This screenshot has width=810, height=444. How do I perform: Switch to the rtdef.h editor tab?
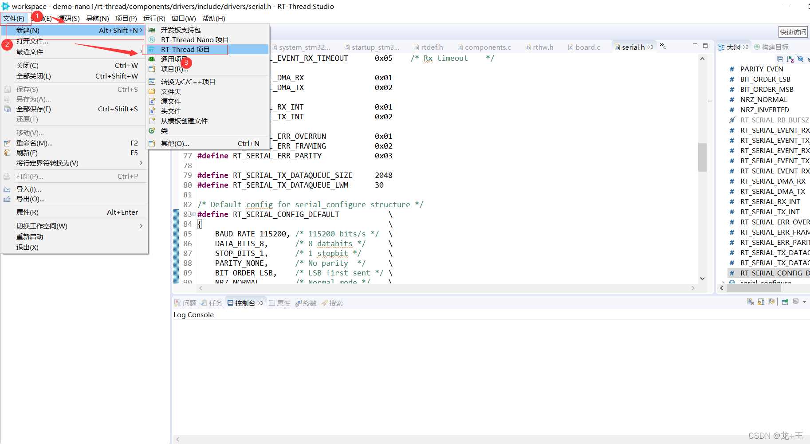429,47
